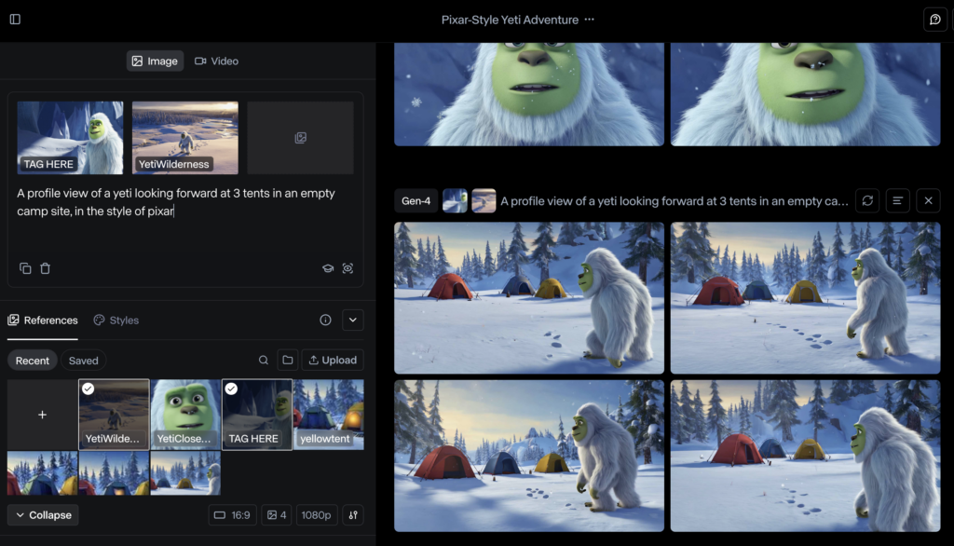Select the yellowtent reference thumbnail

click(329, 415)
